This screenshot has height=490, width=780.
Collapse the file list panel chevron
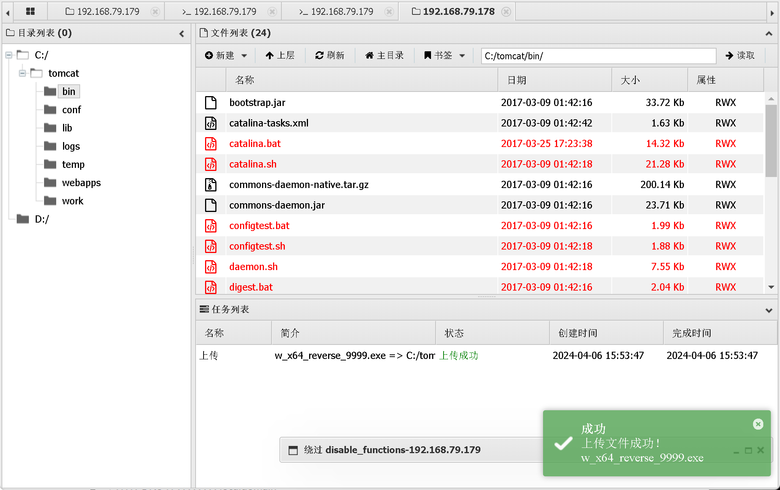[x=769, y=34]
